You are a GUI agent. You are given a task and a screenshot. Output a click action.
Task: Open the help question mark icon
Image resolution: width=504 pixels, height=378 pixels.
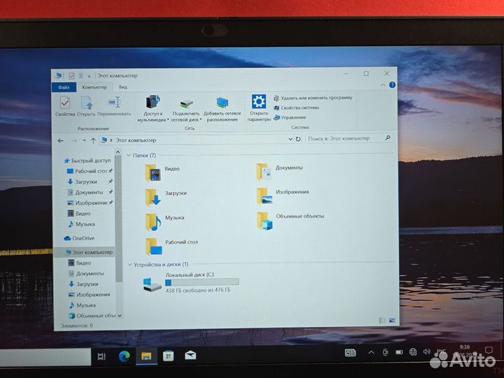392,85
